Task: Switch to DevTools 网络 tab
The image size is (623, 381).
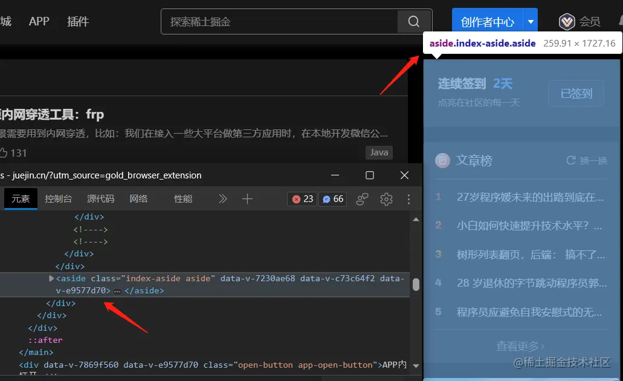Action: point(138,198)
